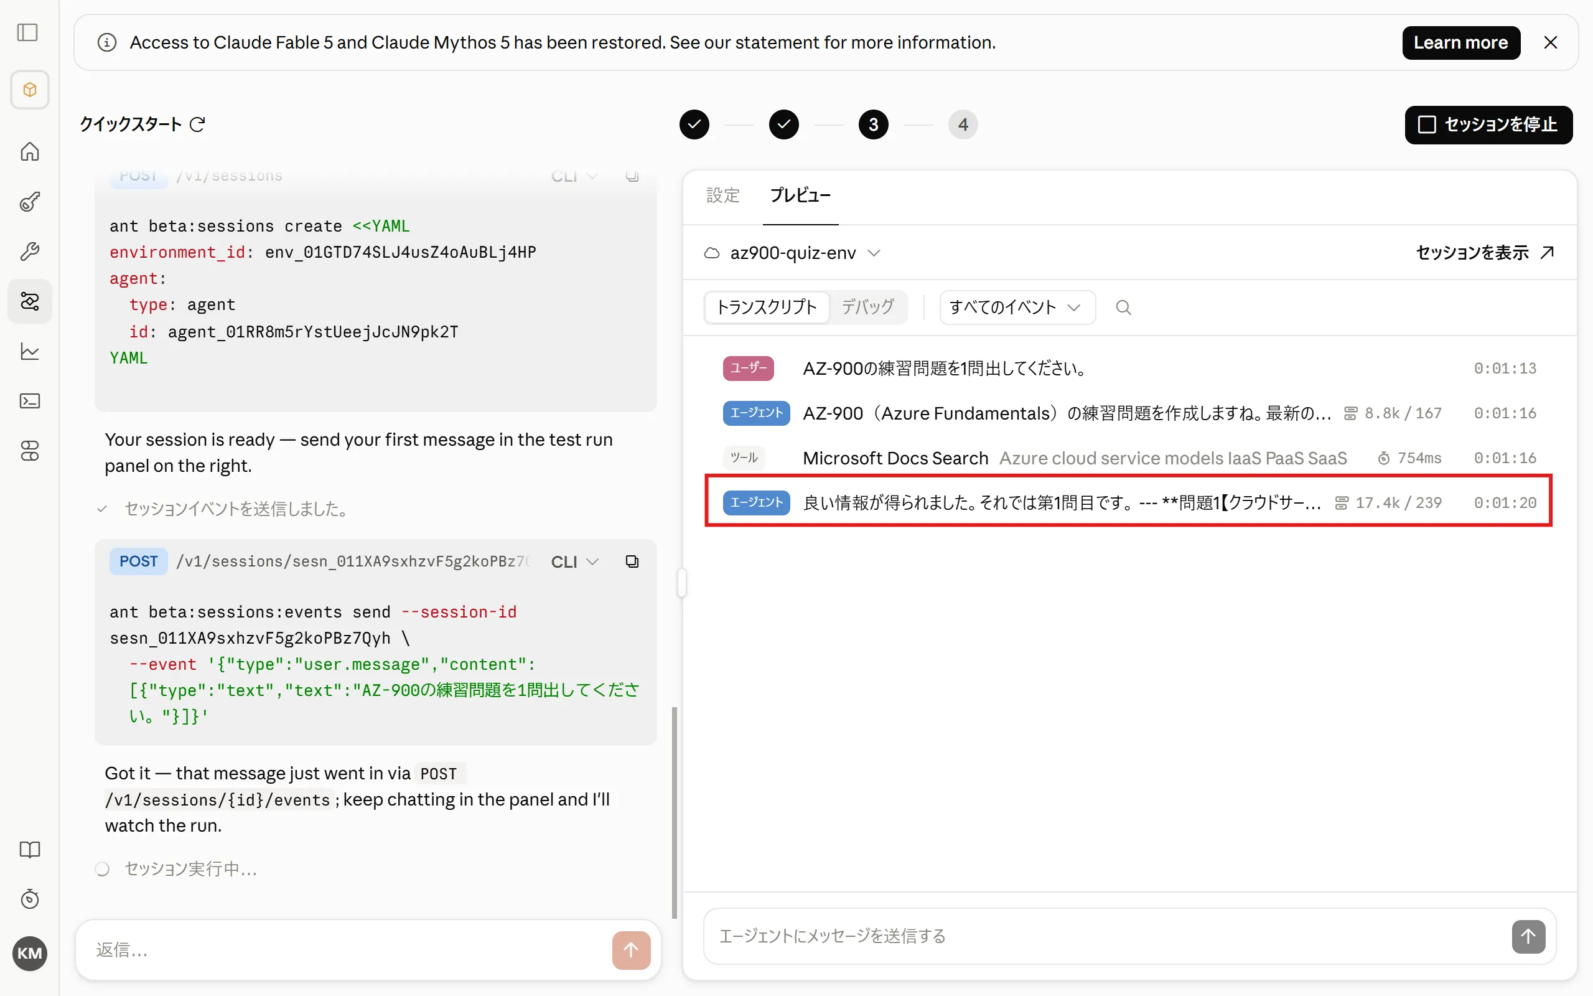The height and width of the screenshot is (996, 1593).
Task: Open the Microsoft Docs Search tool row
Action: tap(1128, 458)
